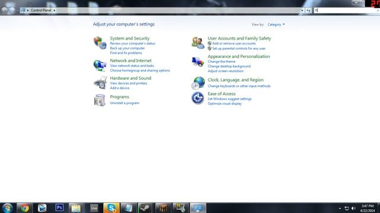
Task: Open Windows Explorer folder on the taskbar
Action: coord(77,208)
